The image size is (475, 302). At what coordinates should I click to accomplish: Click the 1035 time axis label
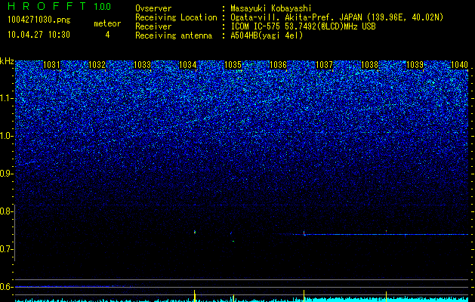point(233,65)
